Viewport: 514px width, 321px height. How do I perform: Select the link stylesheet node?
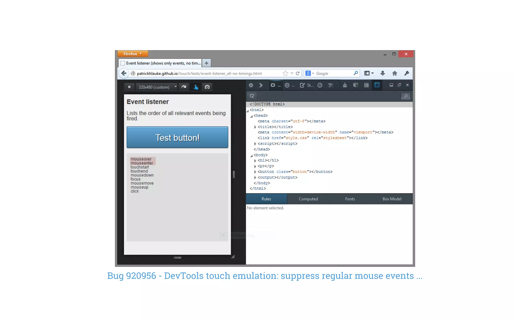tap(313, 138)
